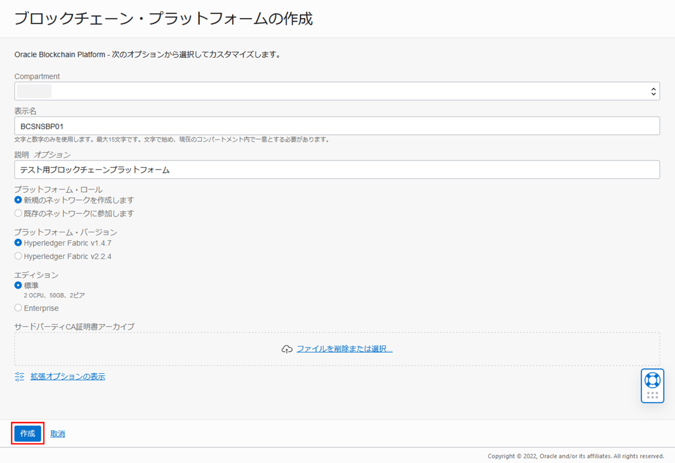
Task: Expand 拡張オプションの表示 advanced options
Action: [68, 376]
